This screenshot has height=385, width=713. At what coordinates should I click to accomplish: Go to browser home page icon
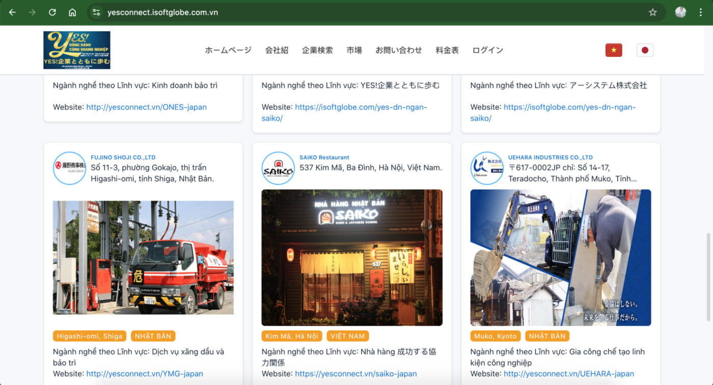pos(72,12)
